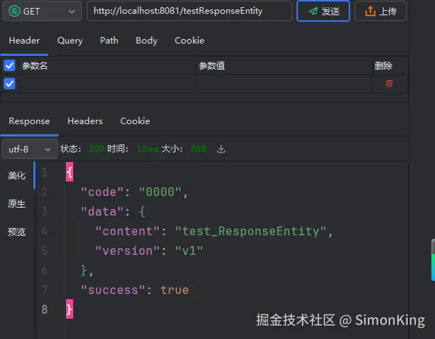Open the 预览 preview view

[17, 232]
